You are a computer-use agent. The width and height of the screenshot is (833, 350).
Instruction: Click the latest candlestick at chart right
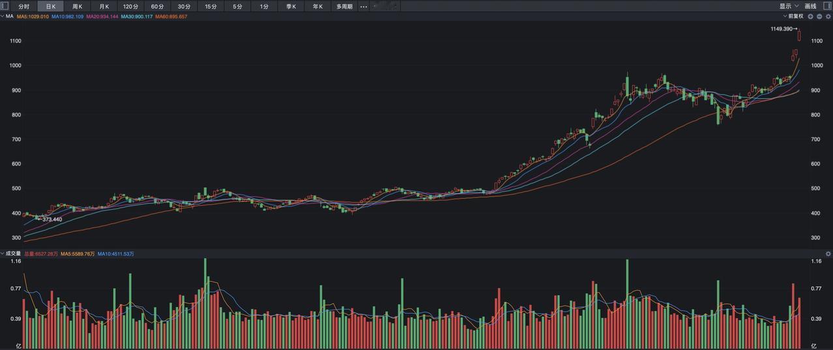click(x=799, y=35)
